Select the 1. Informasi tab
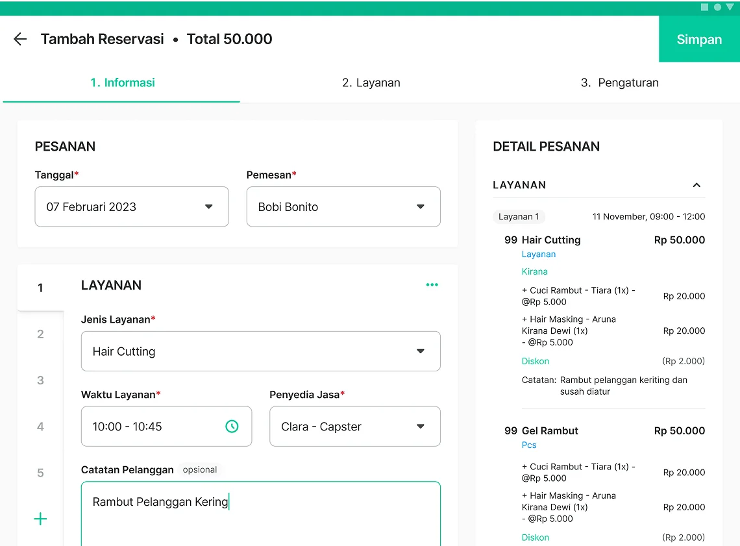The height and width of the screenshot is (546, 740). [x=122, y=82]
